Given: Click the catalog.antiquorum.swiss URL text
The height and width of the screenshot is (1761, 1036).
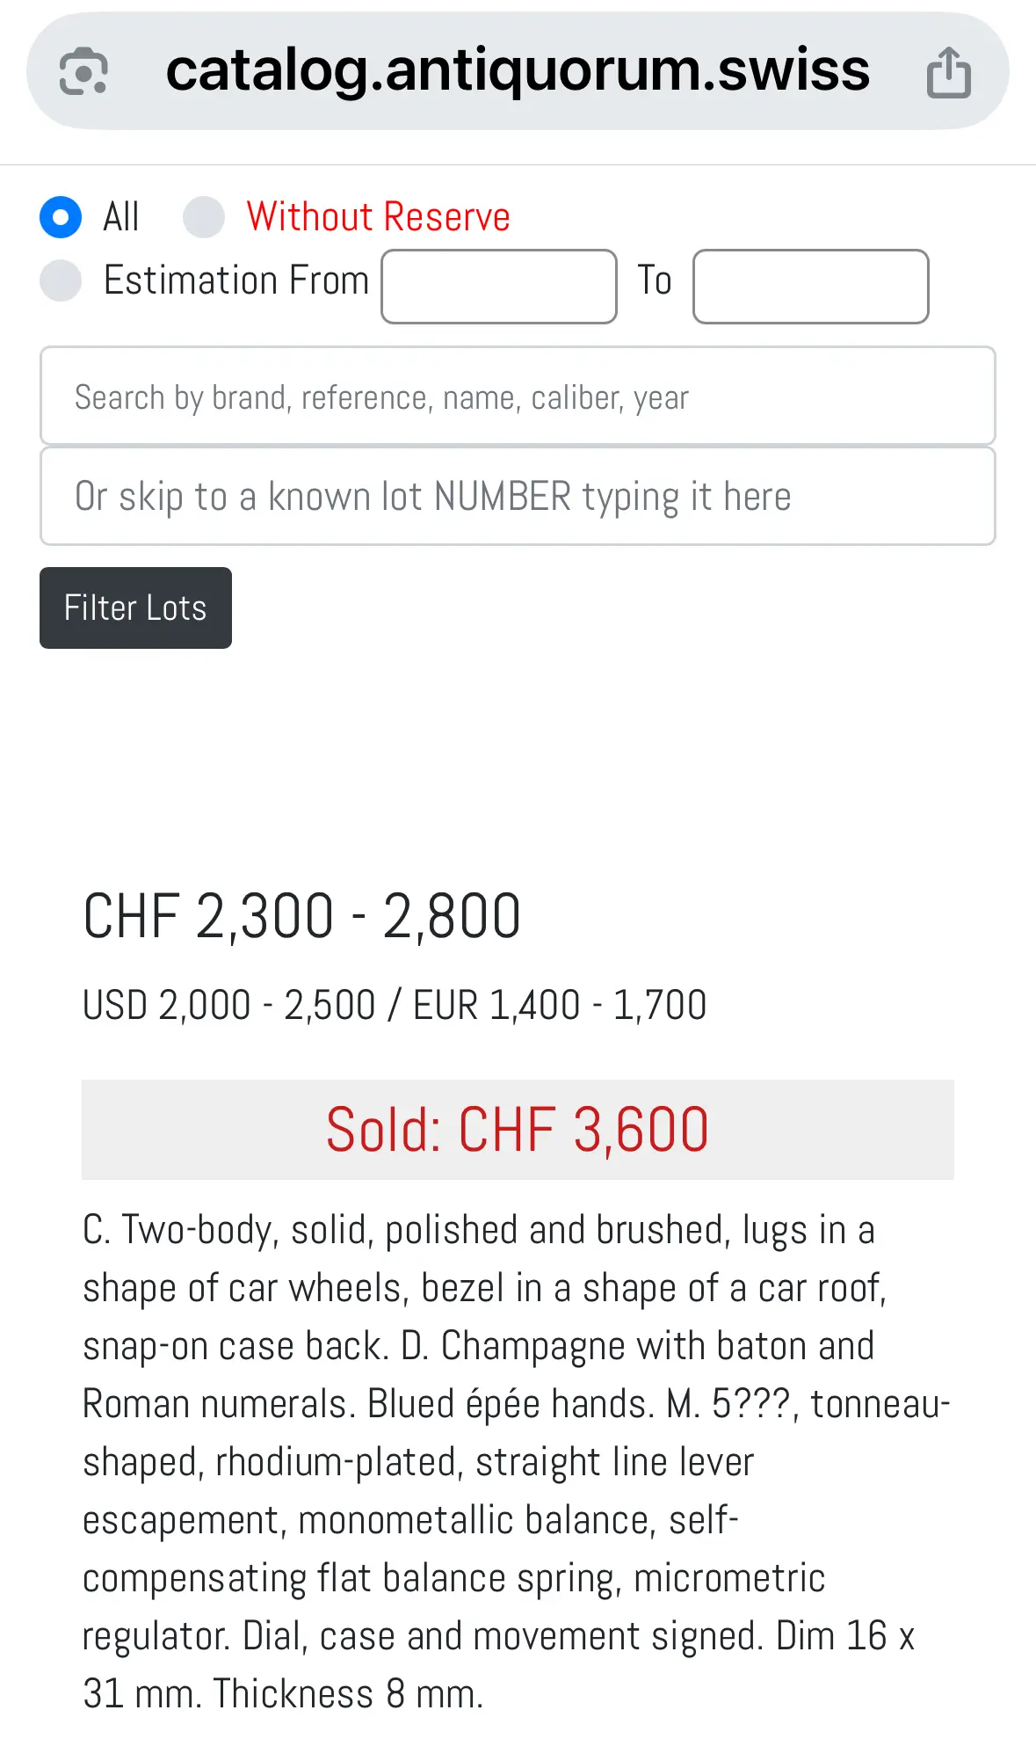Looking at the screenshot, I should point(518,70).
